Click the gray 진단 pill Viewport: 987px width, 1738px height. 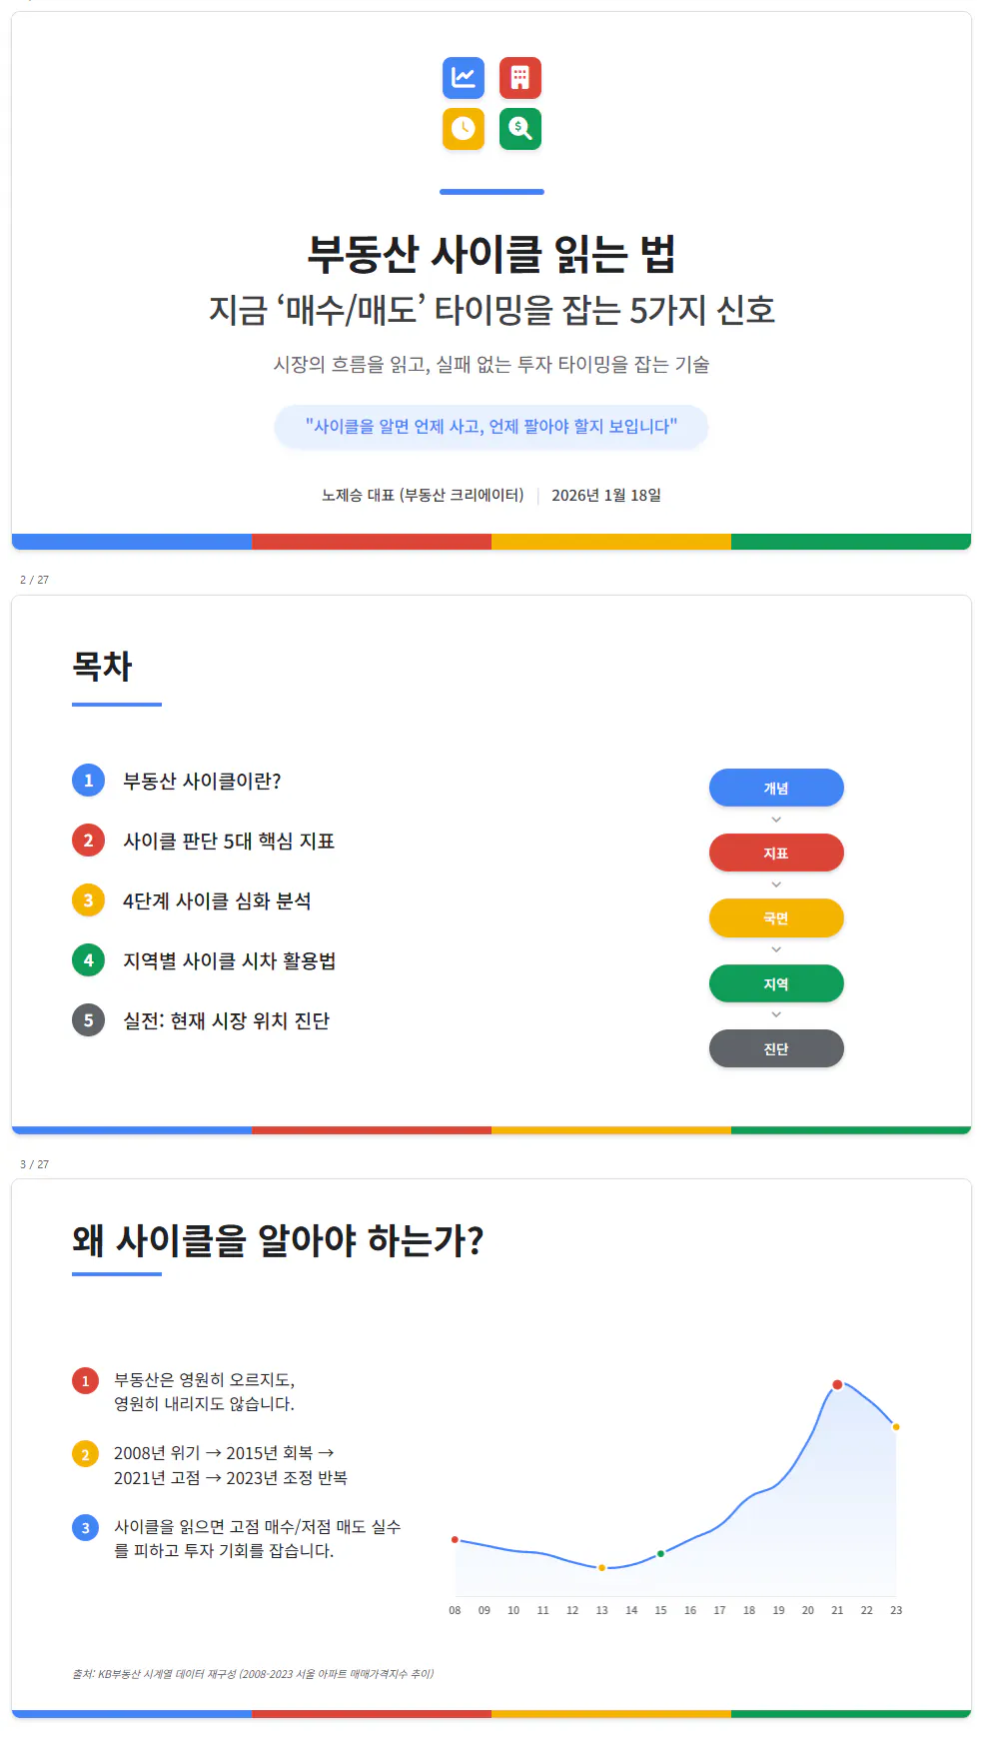point(776,1048)
